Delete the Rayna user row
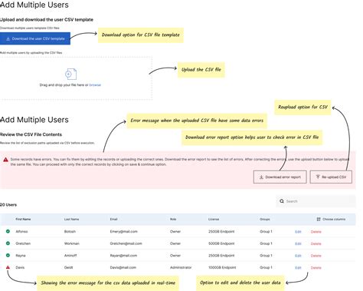The width and height of the screenshot is (363, 291). tap(316, 256)
